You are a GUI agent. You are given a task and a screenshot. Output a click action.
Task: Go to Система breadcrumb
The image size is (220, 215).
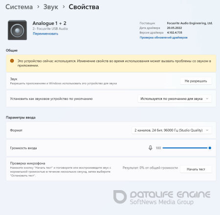19,7
